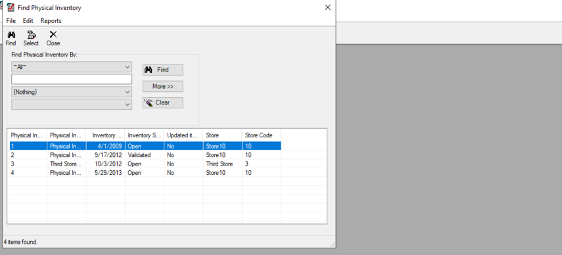Sort by Inventory date column header
Screen dimensions: 562x255
point(105,135)
